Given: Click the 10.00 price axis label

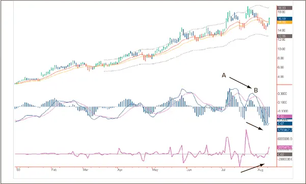Looking at the screenshot, I should 281,49.
